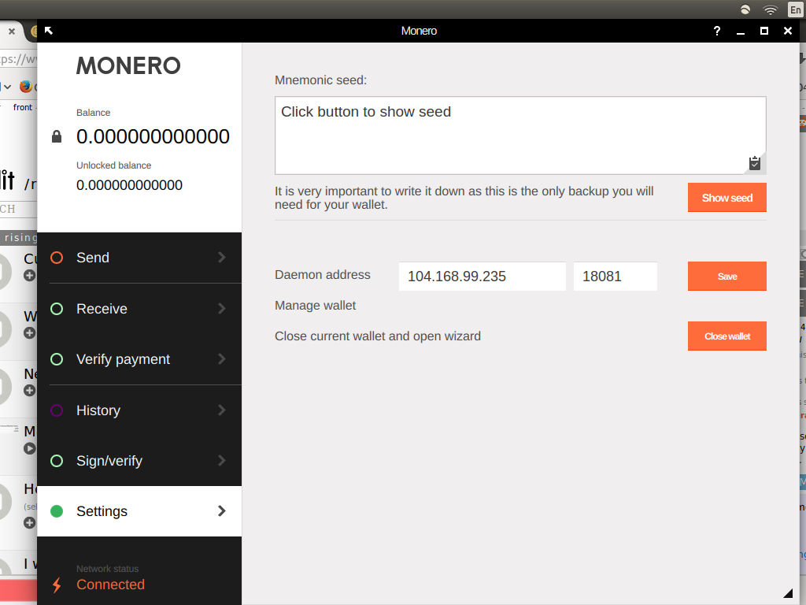Image resolution: width=806 pixels, height=605 pixels.
Task: Click the purple circle beside History
Action: point(57,410)
